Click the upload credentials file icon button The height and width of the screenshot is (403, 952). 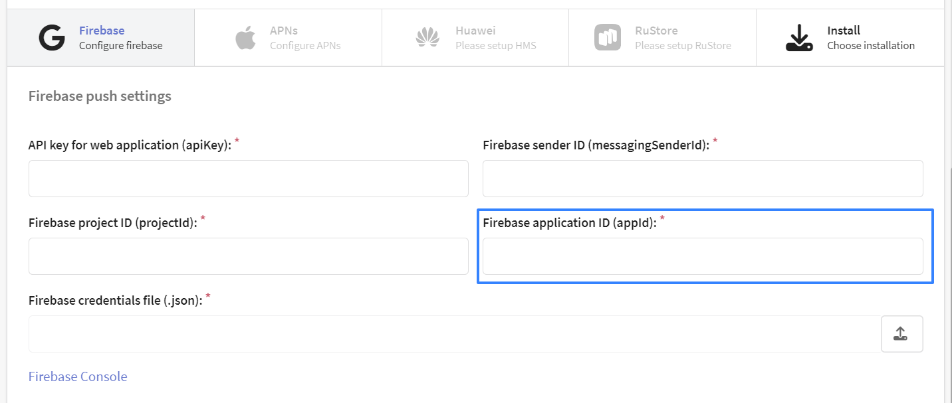(901, 334)
